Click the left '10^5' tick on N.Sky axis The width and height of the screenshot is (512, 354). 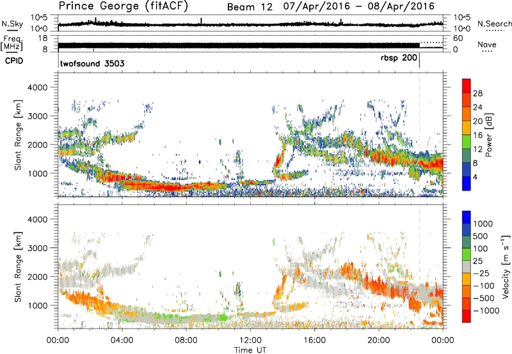(39, 17)
